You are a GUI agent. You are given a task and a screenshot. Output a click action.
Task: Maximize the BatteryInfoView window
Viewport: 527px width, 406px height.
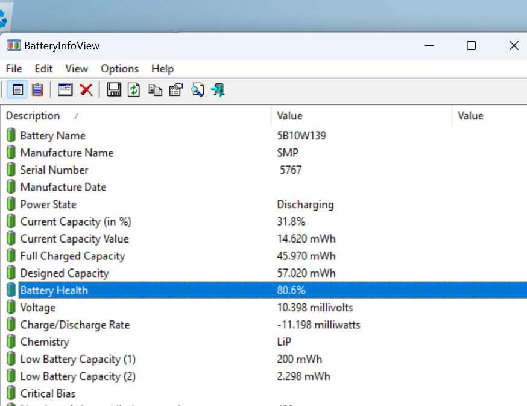pos(471,45)
